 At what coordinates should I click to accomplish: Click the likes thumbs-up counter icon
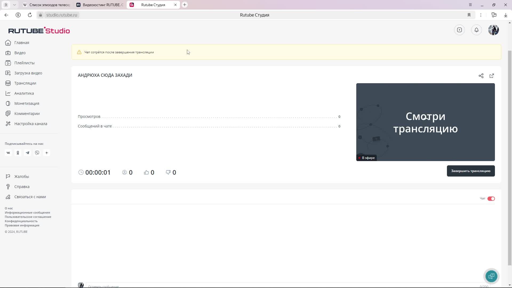146,173
